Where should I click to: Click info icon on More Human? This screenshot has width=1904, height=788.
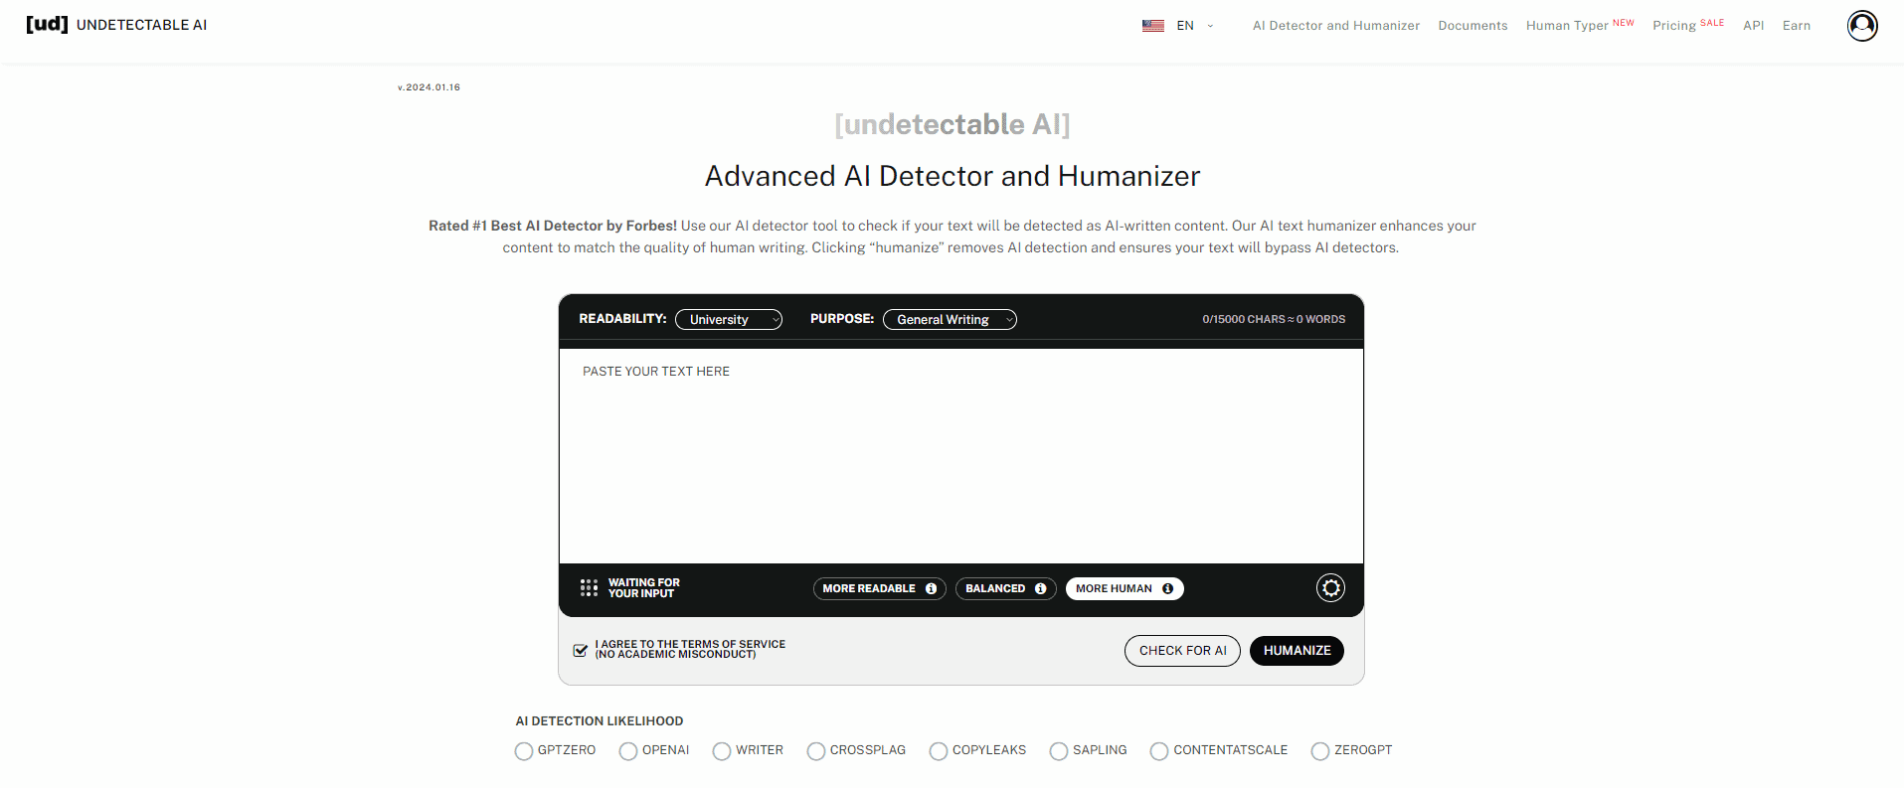tap(1168, 588)
